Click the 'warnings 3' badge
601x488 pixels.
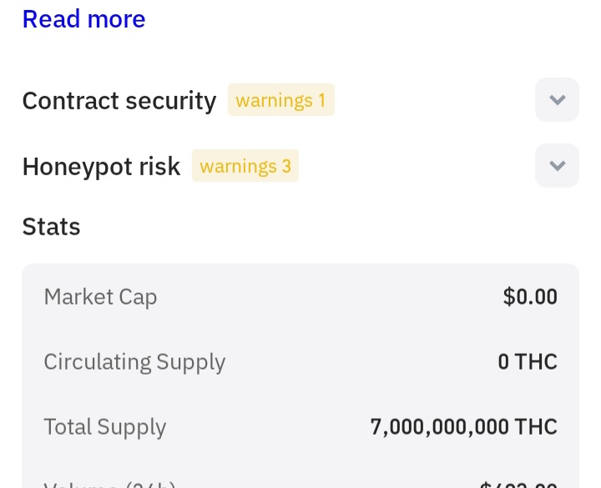(245, 166)
